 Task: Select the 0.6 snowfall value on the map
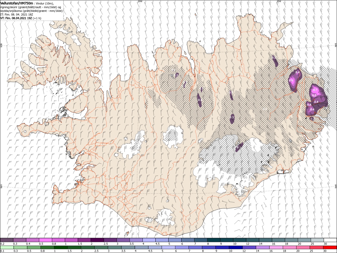tap(291, 80)
